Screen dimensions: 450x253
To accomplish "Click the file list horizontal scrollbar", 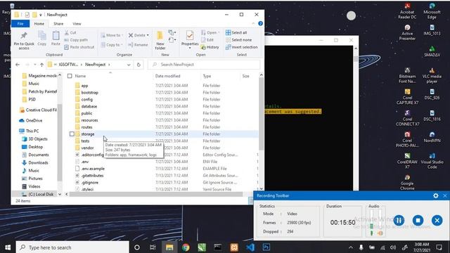I will 156,194.
